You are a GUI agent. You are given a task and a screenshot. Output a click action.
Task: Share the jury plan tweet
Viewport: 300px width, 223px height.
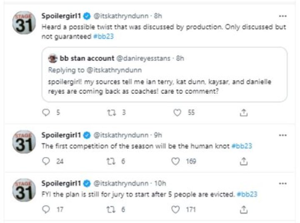[x=244, y=210]
